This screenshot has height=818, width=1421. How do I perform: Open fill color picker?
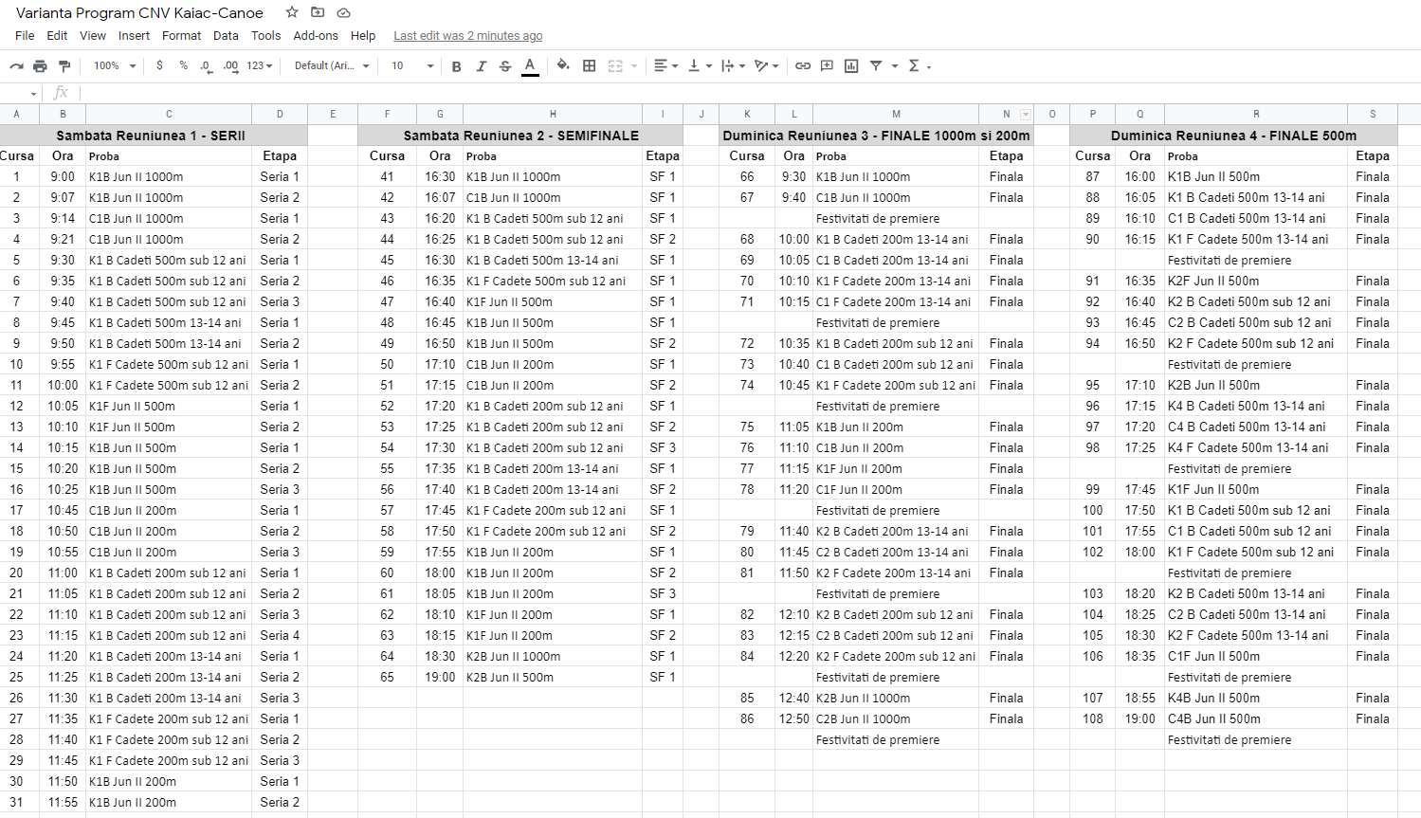coord(563,65)
